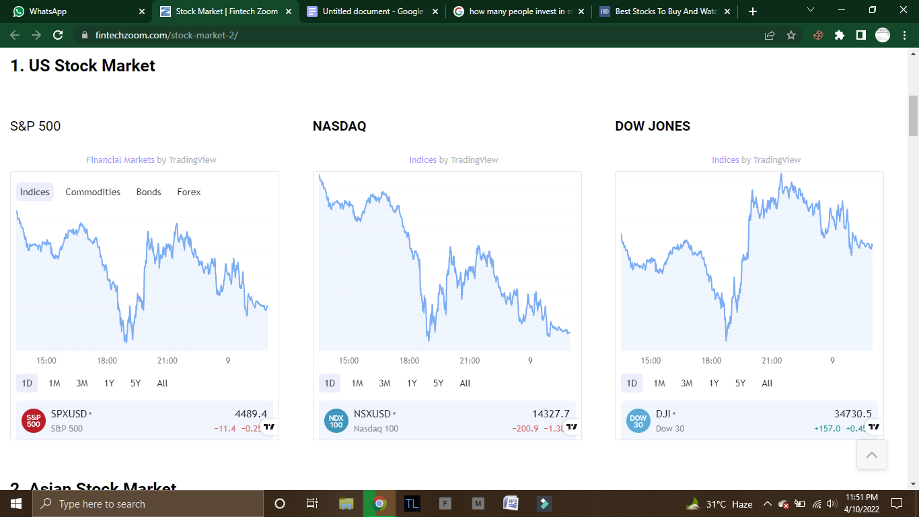The height and width of the screenshot is (517, 919).
Task: Click the NDX 100 logo badge
Action: click(336, 421)
